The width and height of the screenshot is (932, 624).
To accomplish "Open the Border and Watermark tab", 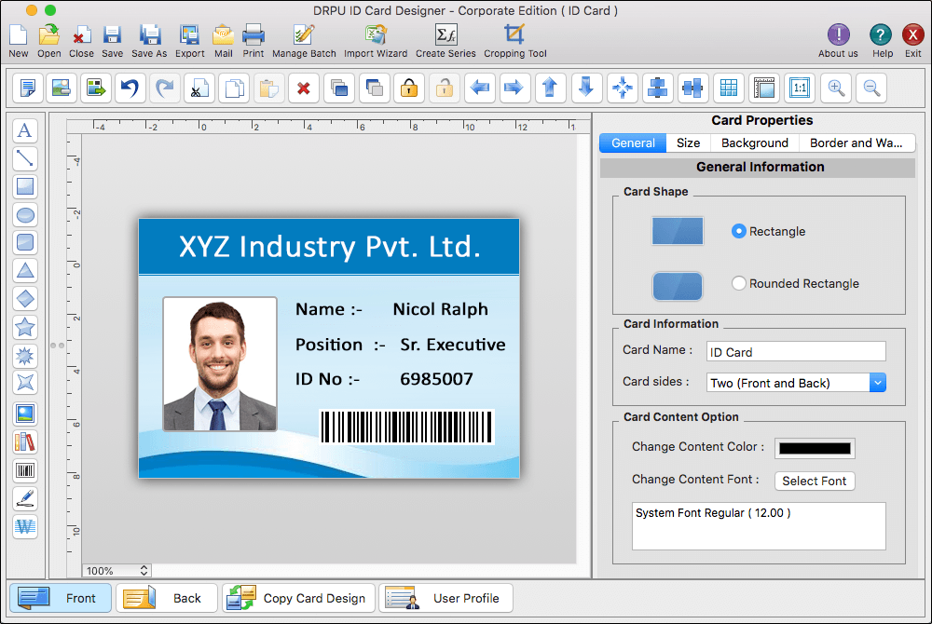I will 857,143.
